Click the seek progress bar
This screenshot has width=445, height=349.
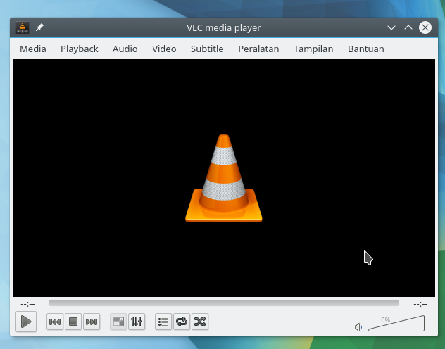click(x=224, y=303)
